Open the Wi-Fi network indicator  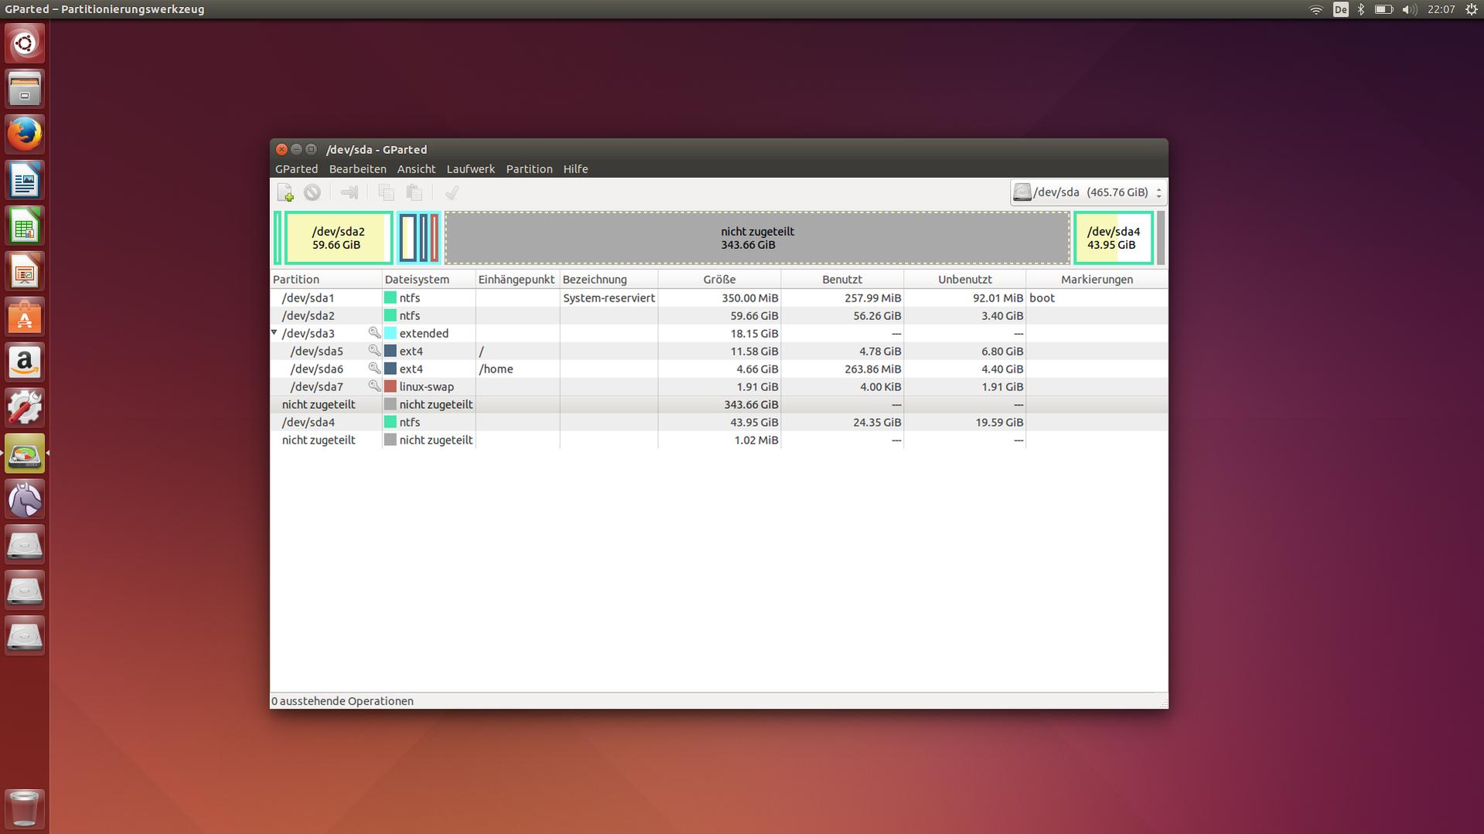pyautogui.click(x=1316, y=9)
